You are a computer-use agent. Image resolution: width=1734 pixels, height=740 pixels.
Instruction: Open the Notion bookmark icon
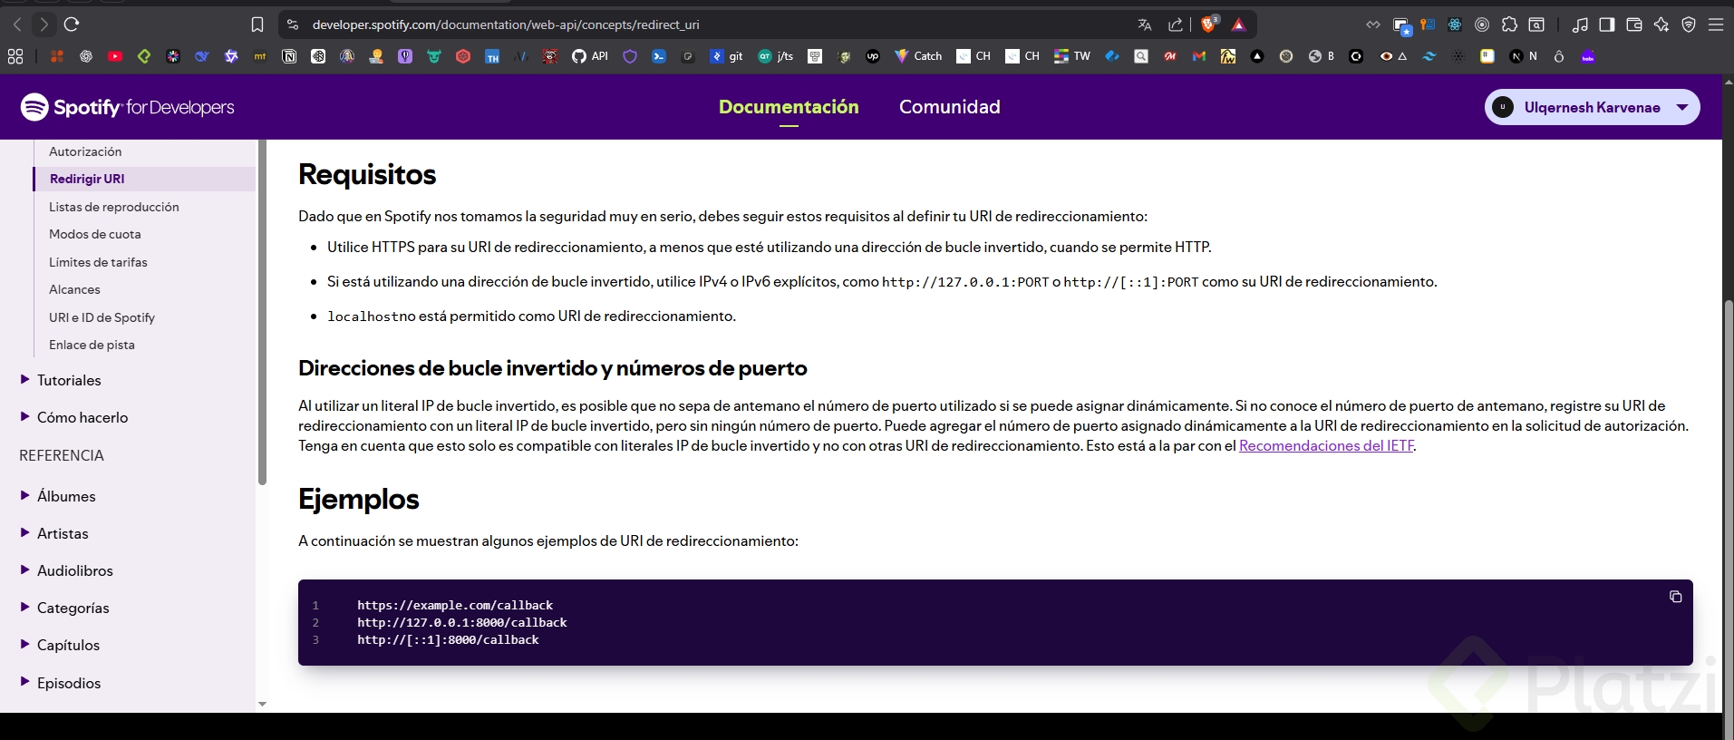[x=289, y=56]
